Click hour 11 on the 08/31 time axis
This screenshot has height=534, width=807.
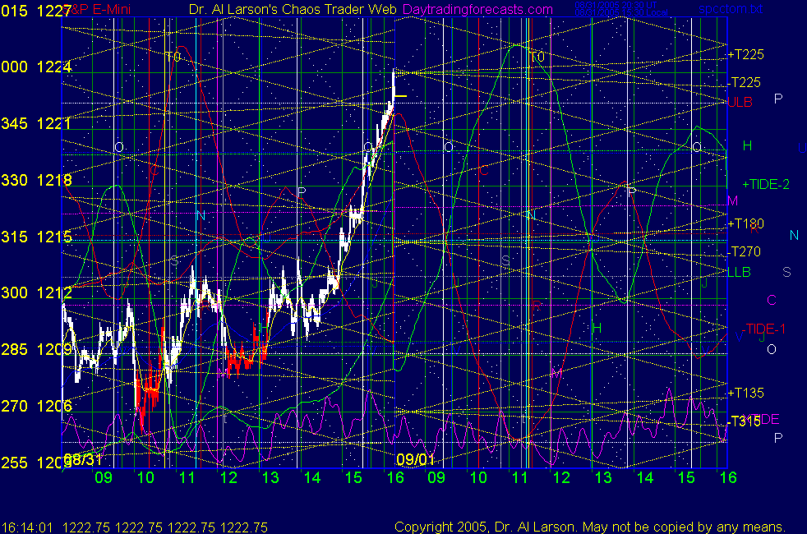pyautogui.click(x=187, y=477)
